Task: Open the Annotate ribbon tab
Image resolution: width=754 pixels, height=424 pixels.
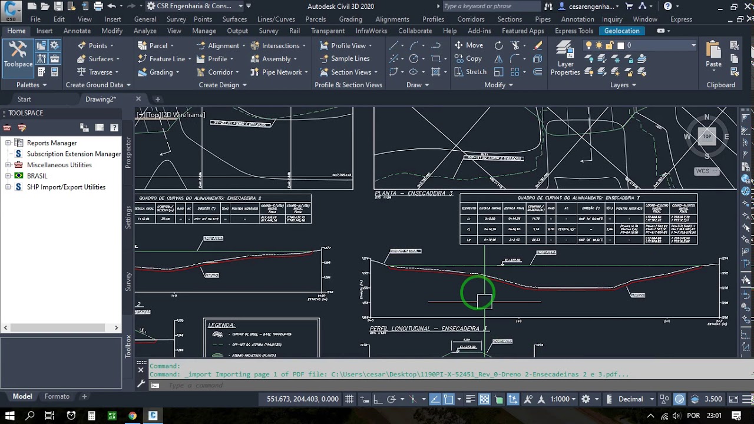Action: click(x=77, y=31)
